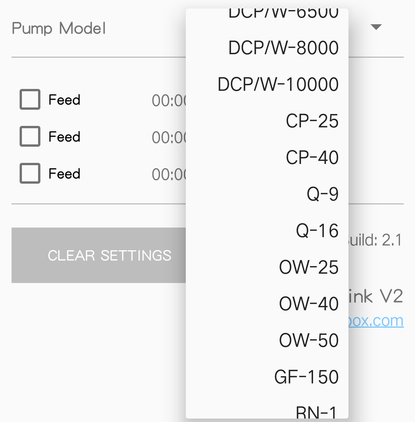Click the Pump Model dropdown arrow

click(x=376, y=27)
